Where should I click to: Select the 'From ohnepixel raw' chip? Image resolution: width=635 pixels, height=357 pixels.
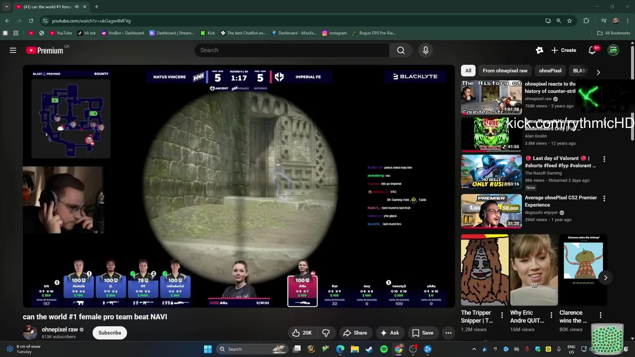click(505, 70)
